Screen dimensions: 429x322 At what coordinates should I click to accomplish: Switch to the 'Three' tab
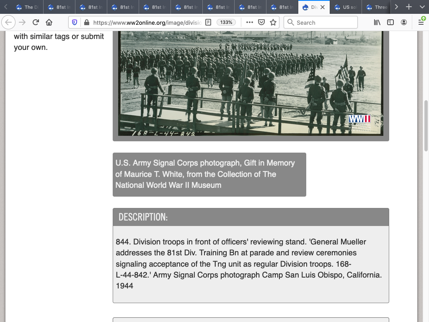(x=377, y=7)
